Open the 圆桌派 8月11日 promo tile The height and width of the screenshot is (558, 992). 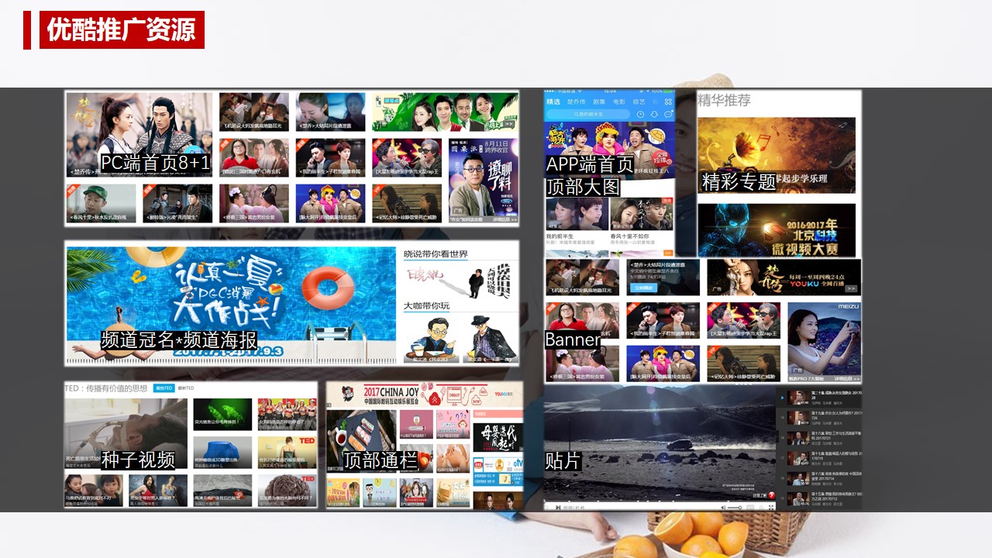click(484, 181)
